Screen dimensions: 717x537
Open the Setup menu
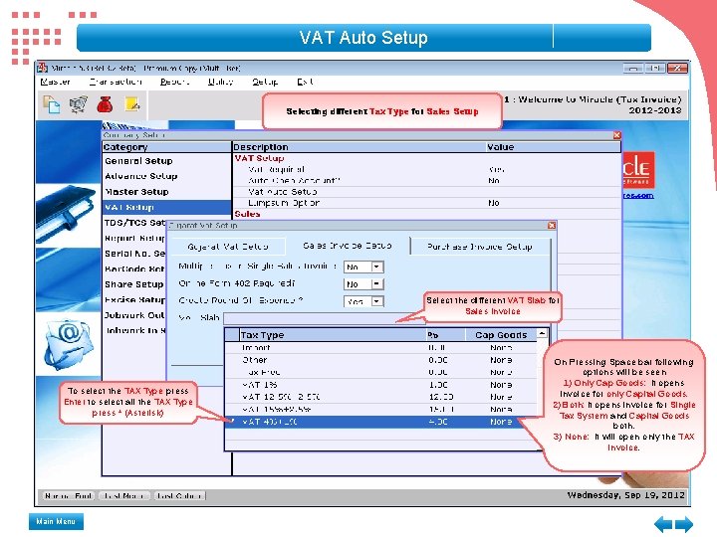click(265, 82)
